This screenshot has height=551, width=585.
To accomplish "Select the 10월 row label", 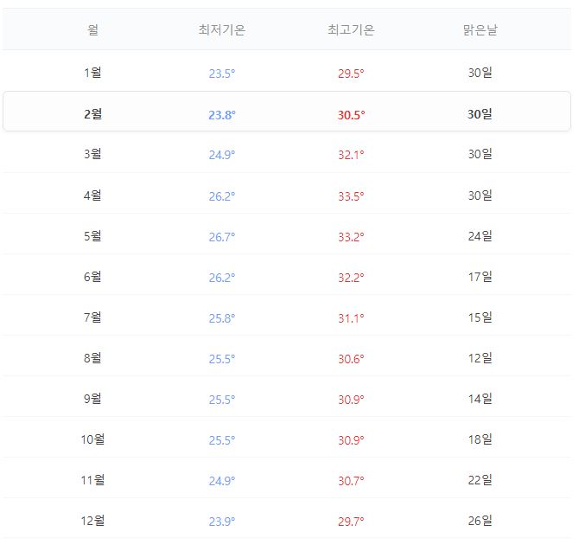I will point(93,439).
